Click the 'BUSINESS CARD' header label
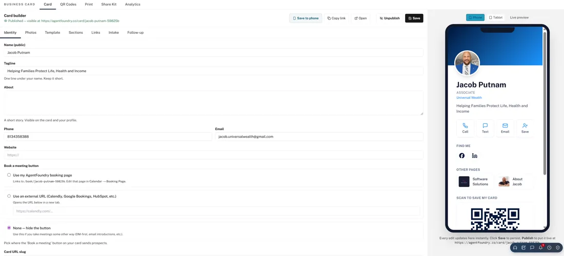 [x=19, y=4]
